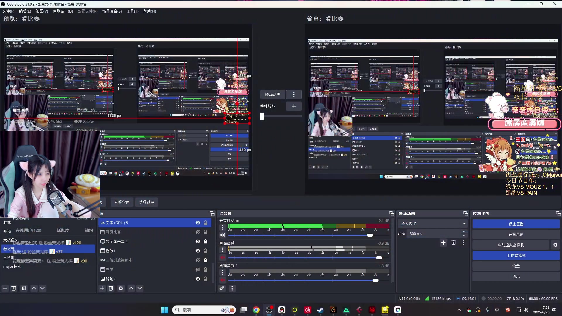Open advanced audio properties gear icon
The height and width of the screenshot is (316, 562).
(222, 288)
